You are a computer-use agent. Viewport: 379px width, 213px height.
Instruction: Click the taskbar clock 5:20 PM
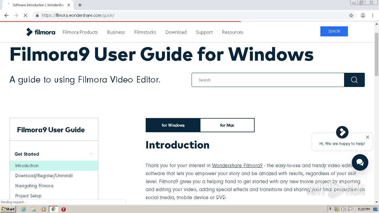click(x=364, y=209)
